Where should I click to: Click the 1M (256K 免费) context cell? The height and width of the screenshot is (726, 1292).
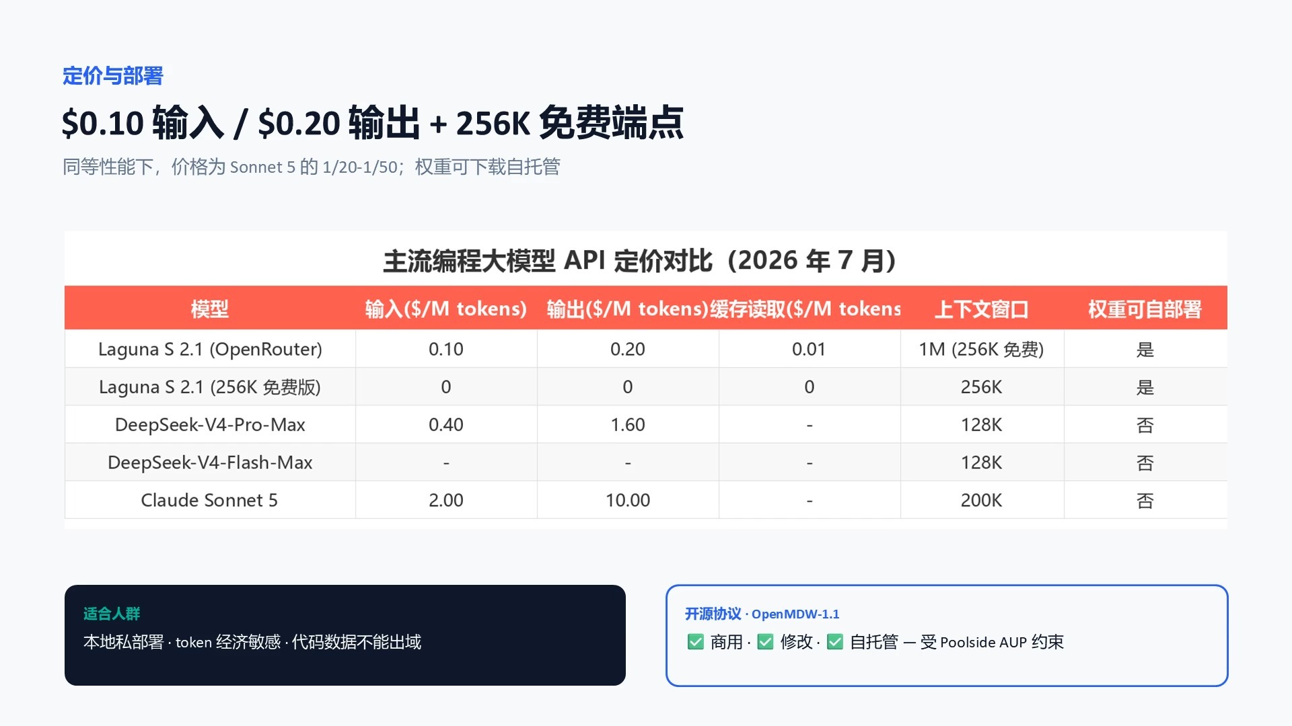(x=981, y=349)
